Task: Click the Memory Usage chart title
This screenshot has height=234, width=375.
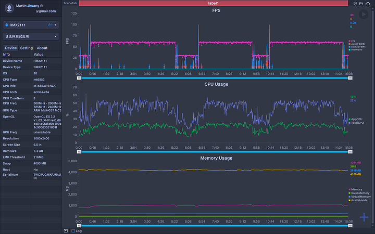Action: pos(216,158)
